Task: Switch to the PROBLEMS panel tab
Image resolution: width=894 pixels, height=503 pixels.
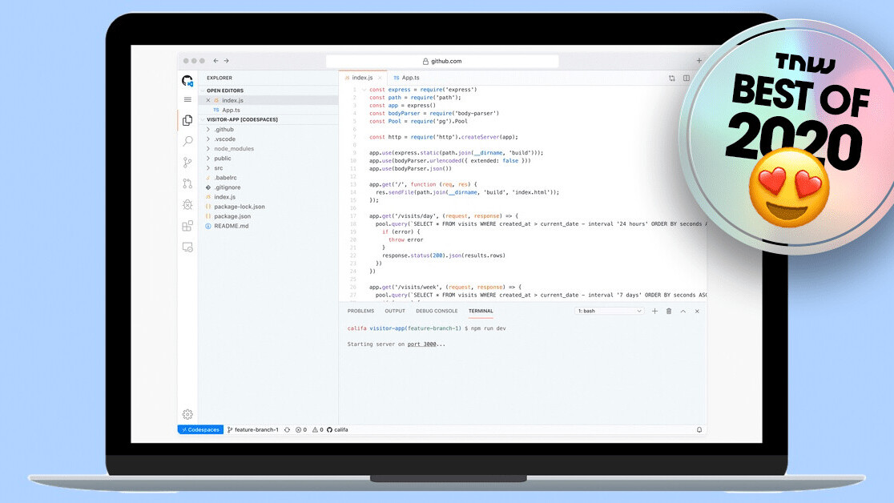Action: 360,311
